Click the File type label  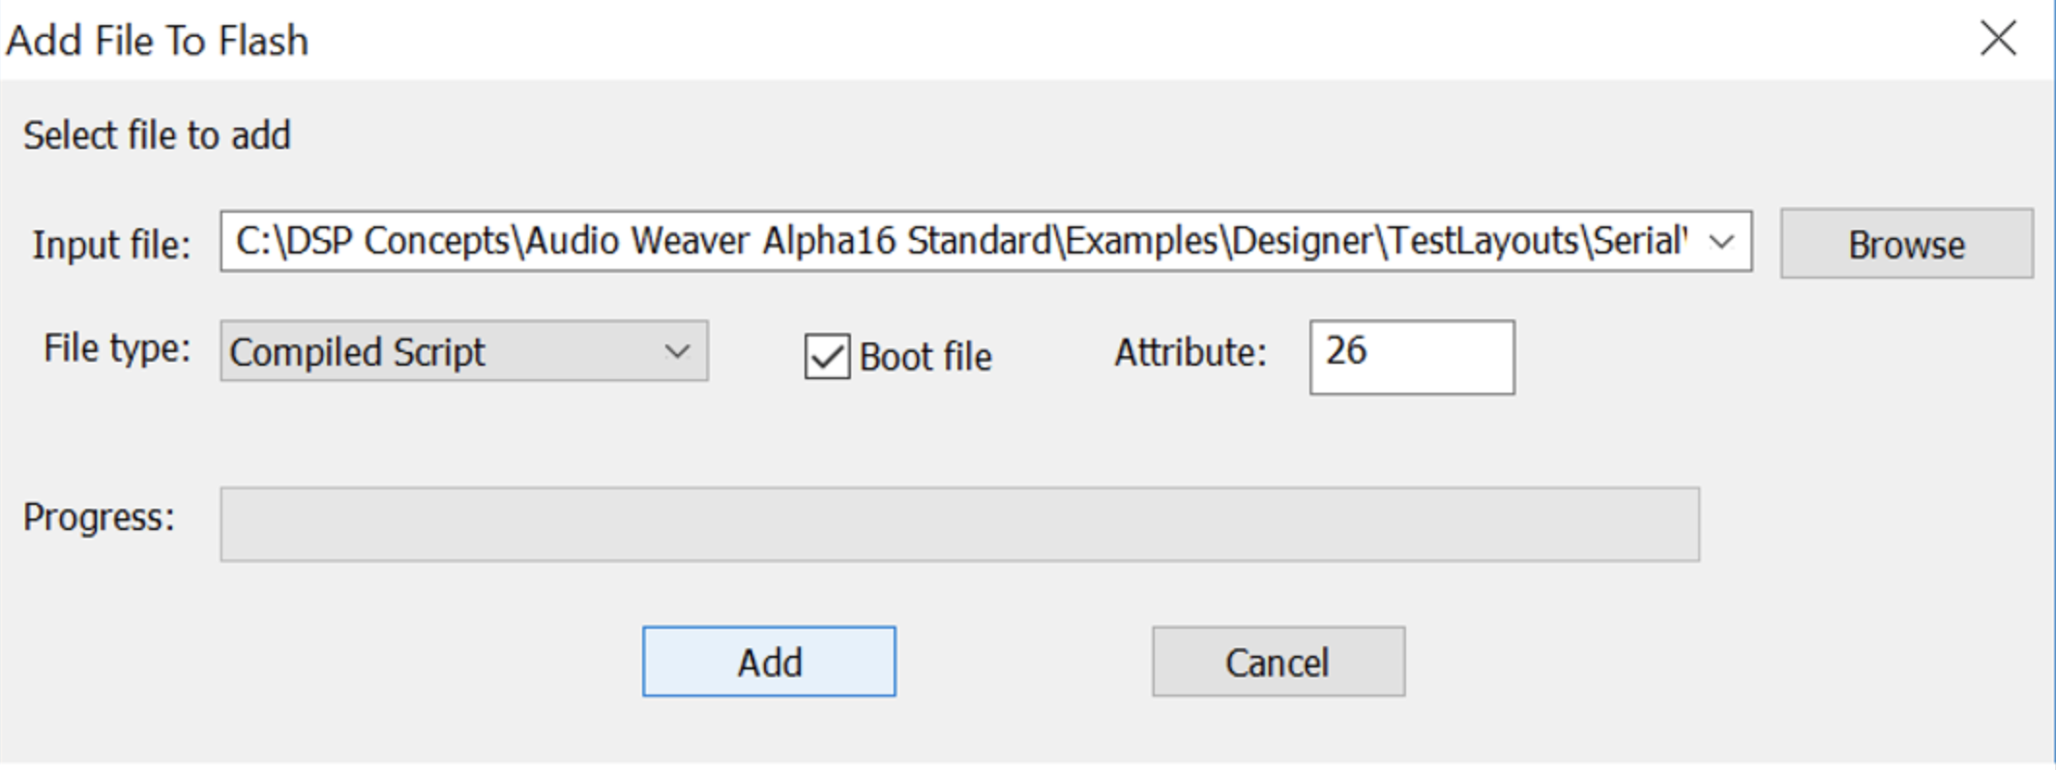tap(116, 348)
